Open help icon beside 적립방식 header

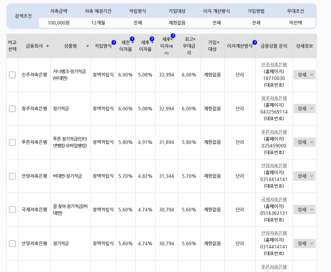coord(114,42)
